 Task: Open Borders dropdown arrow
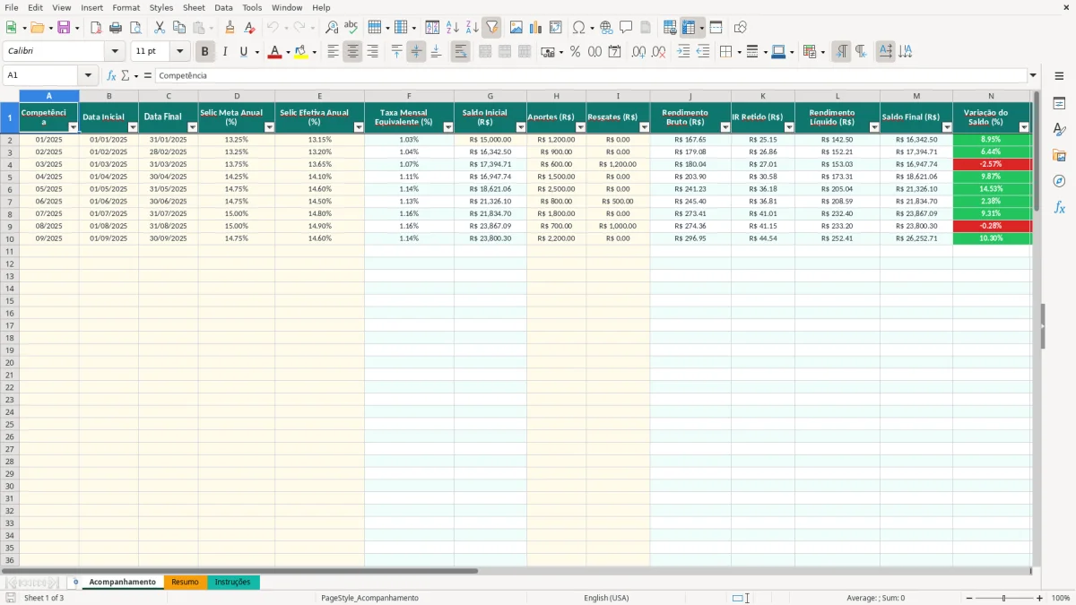coord(741,52)
